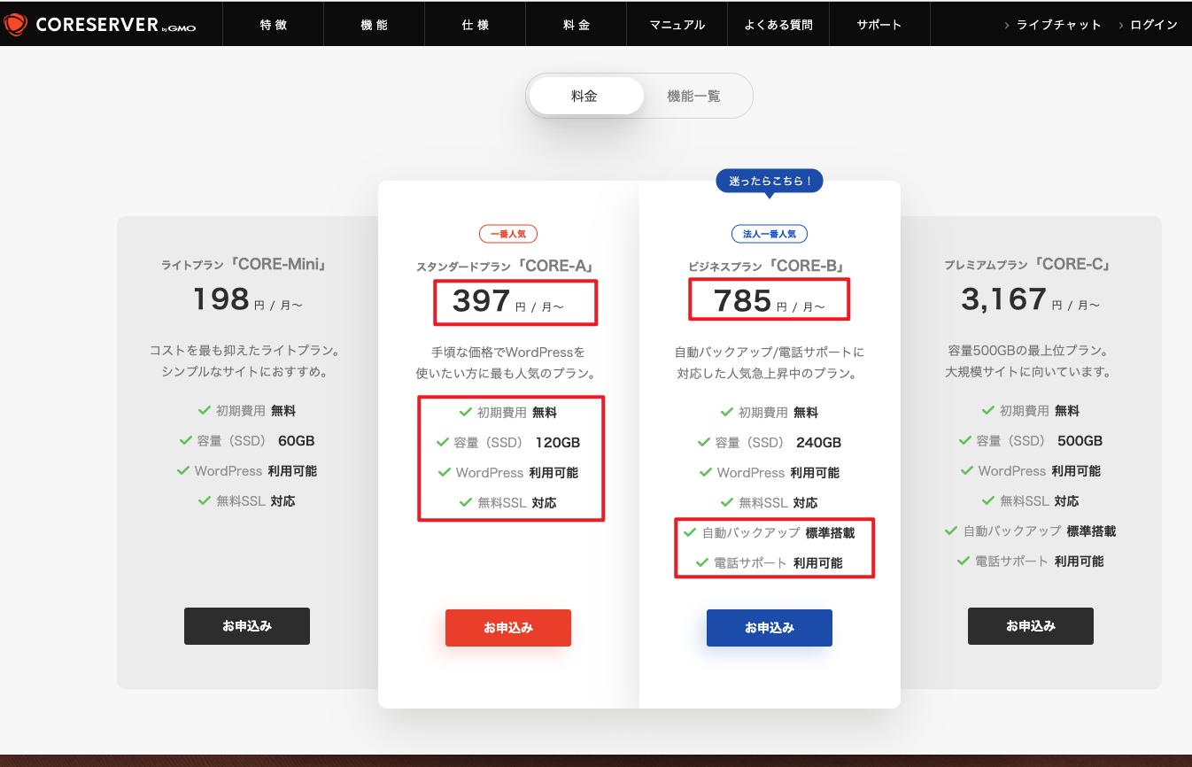Click the checkmark beside 無料SSL 対応 on CORE-C
Viewport: 1192px width, 767px height.
tap(987, 501)
